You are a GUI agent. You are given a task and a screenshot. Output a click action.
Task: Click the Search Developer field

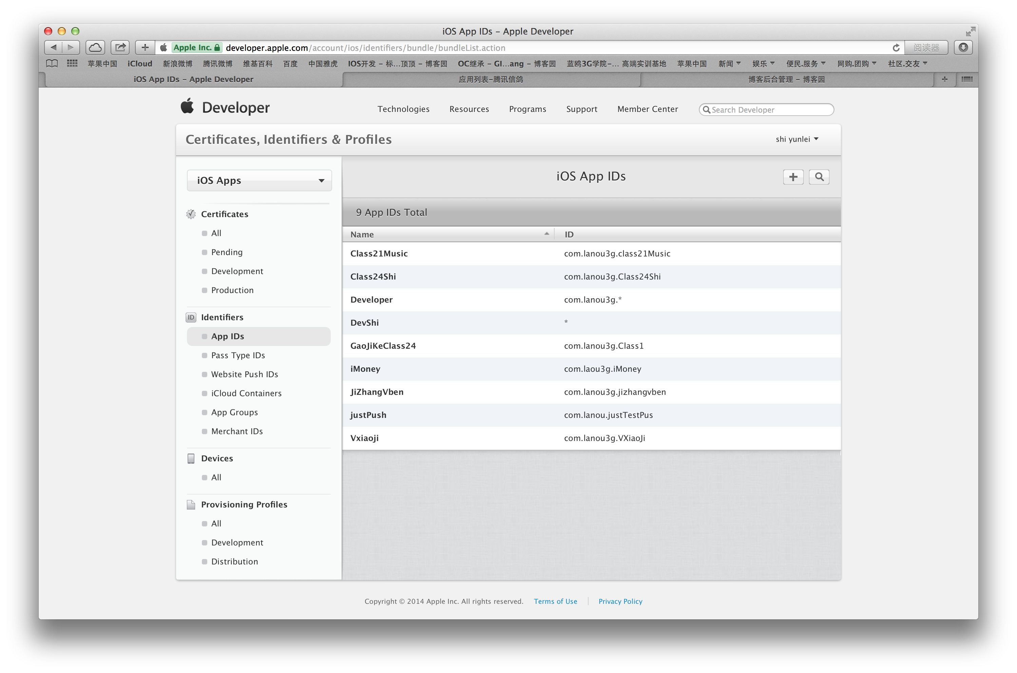pyautogui.click(x=766, y=110)
